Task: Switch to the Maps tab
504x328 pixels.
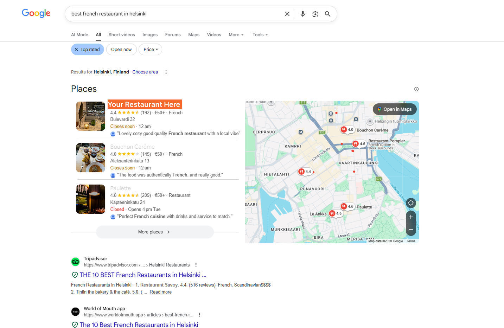Action: [x=194, y=34]
